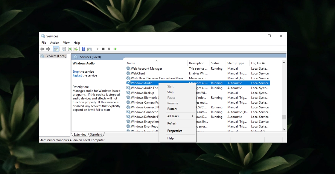Click gear icon beside Web Account Manager
This screenshot has height=174, width=335.
tap(128, 68)
